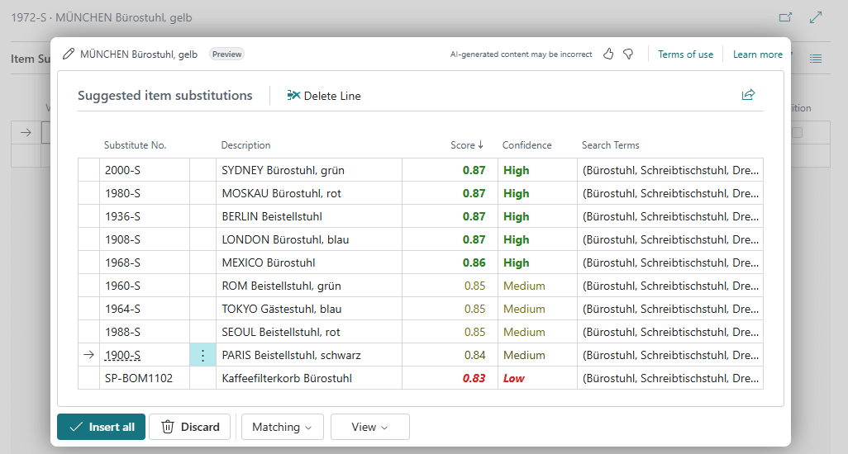Click the thumbs up feedback icon
This screenshot has width=848, height=454.
(x=608, y=54)
